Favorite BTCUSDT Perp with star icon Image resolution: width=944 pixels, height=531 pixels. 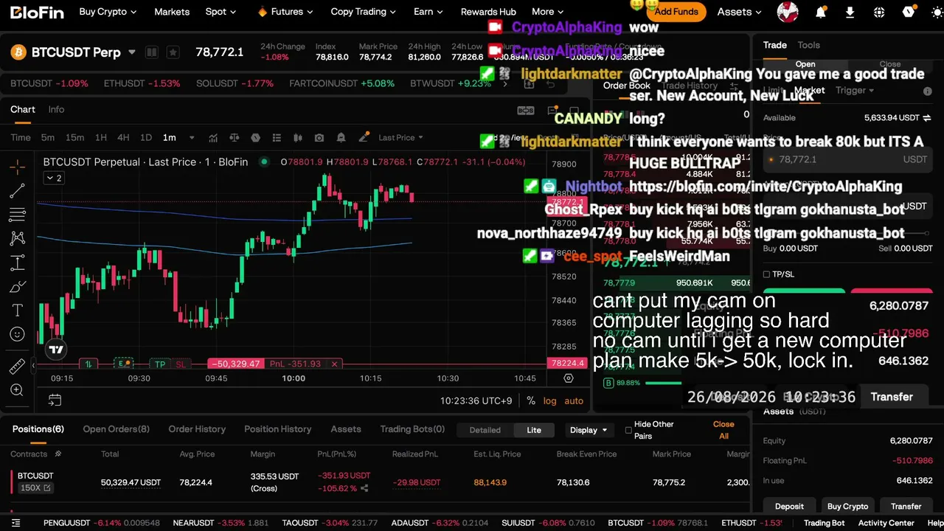pyautogui.click(x=173, y=52)
